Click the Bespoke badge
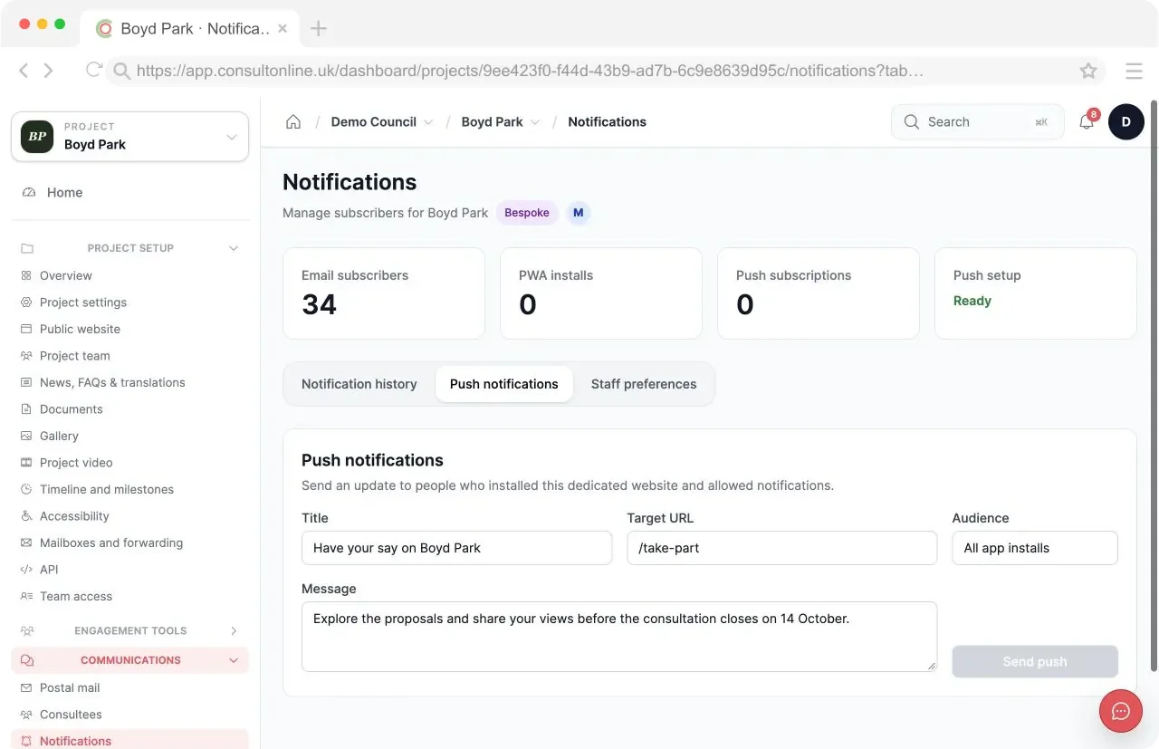Screen dimensions: 1159x749 click(527, 213)
